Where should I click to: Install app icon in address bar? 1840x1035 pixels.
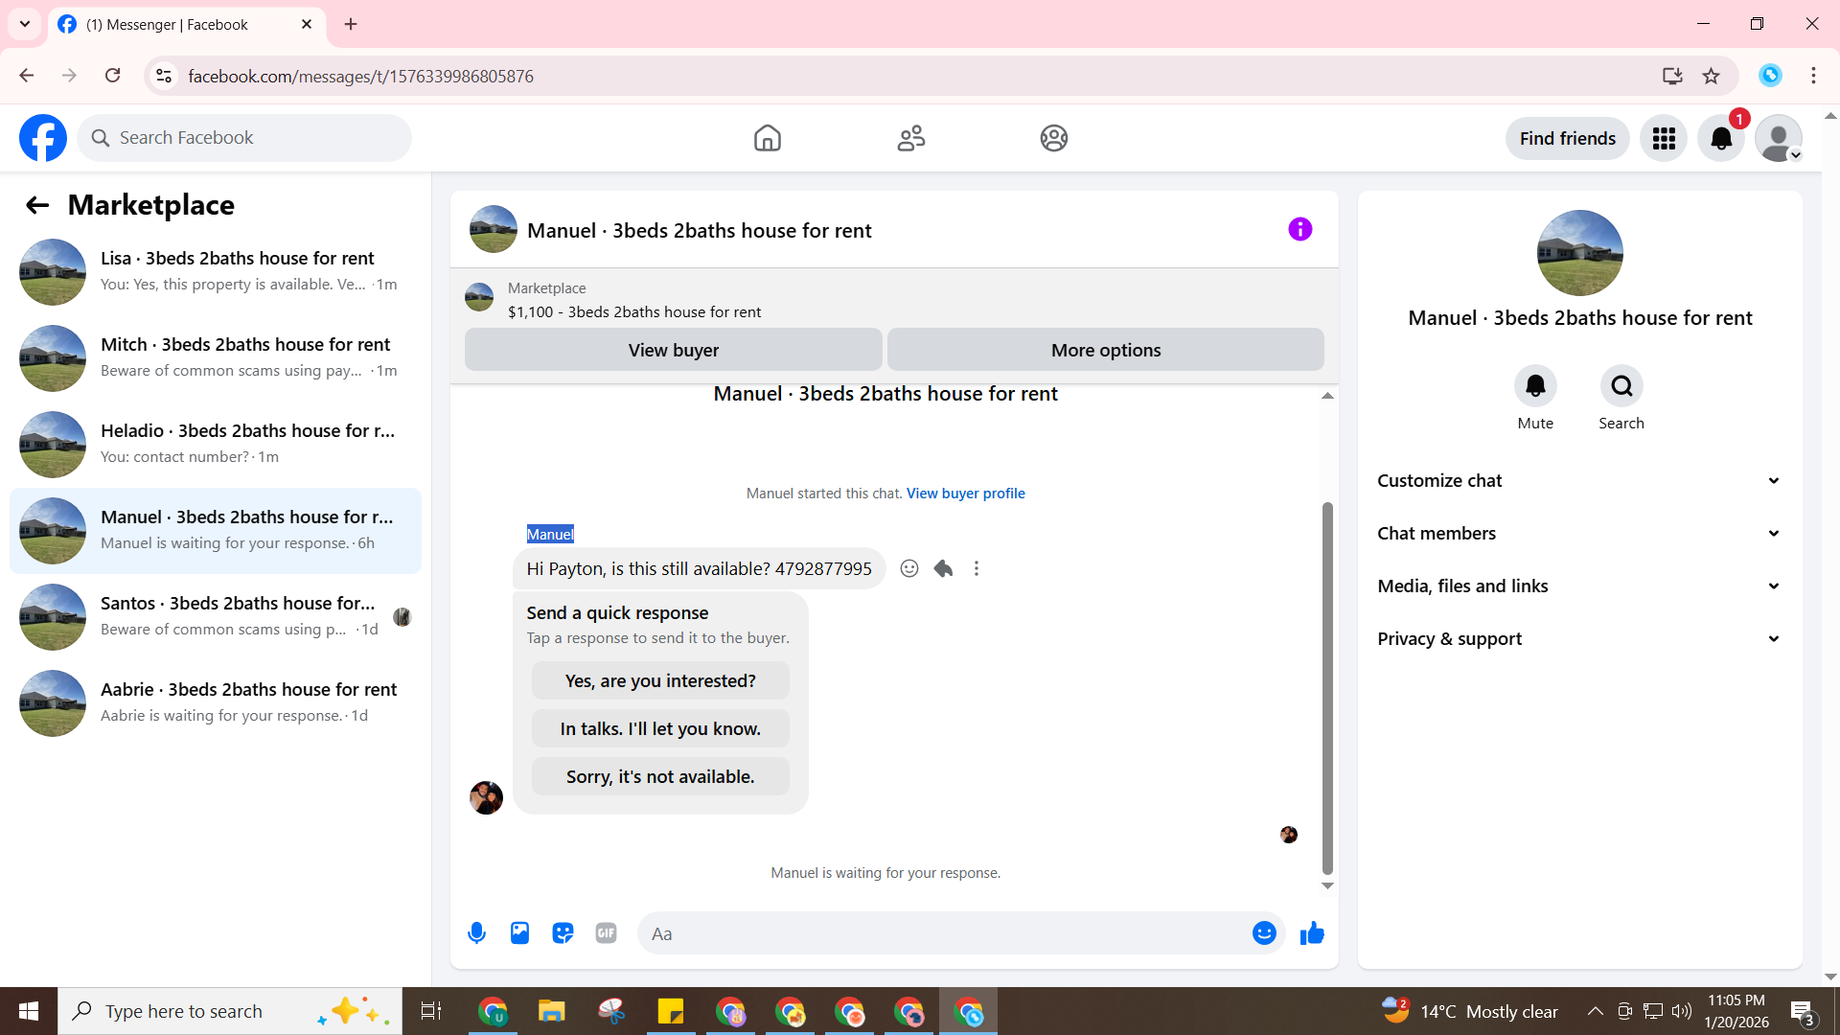coord(1672,76)
